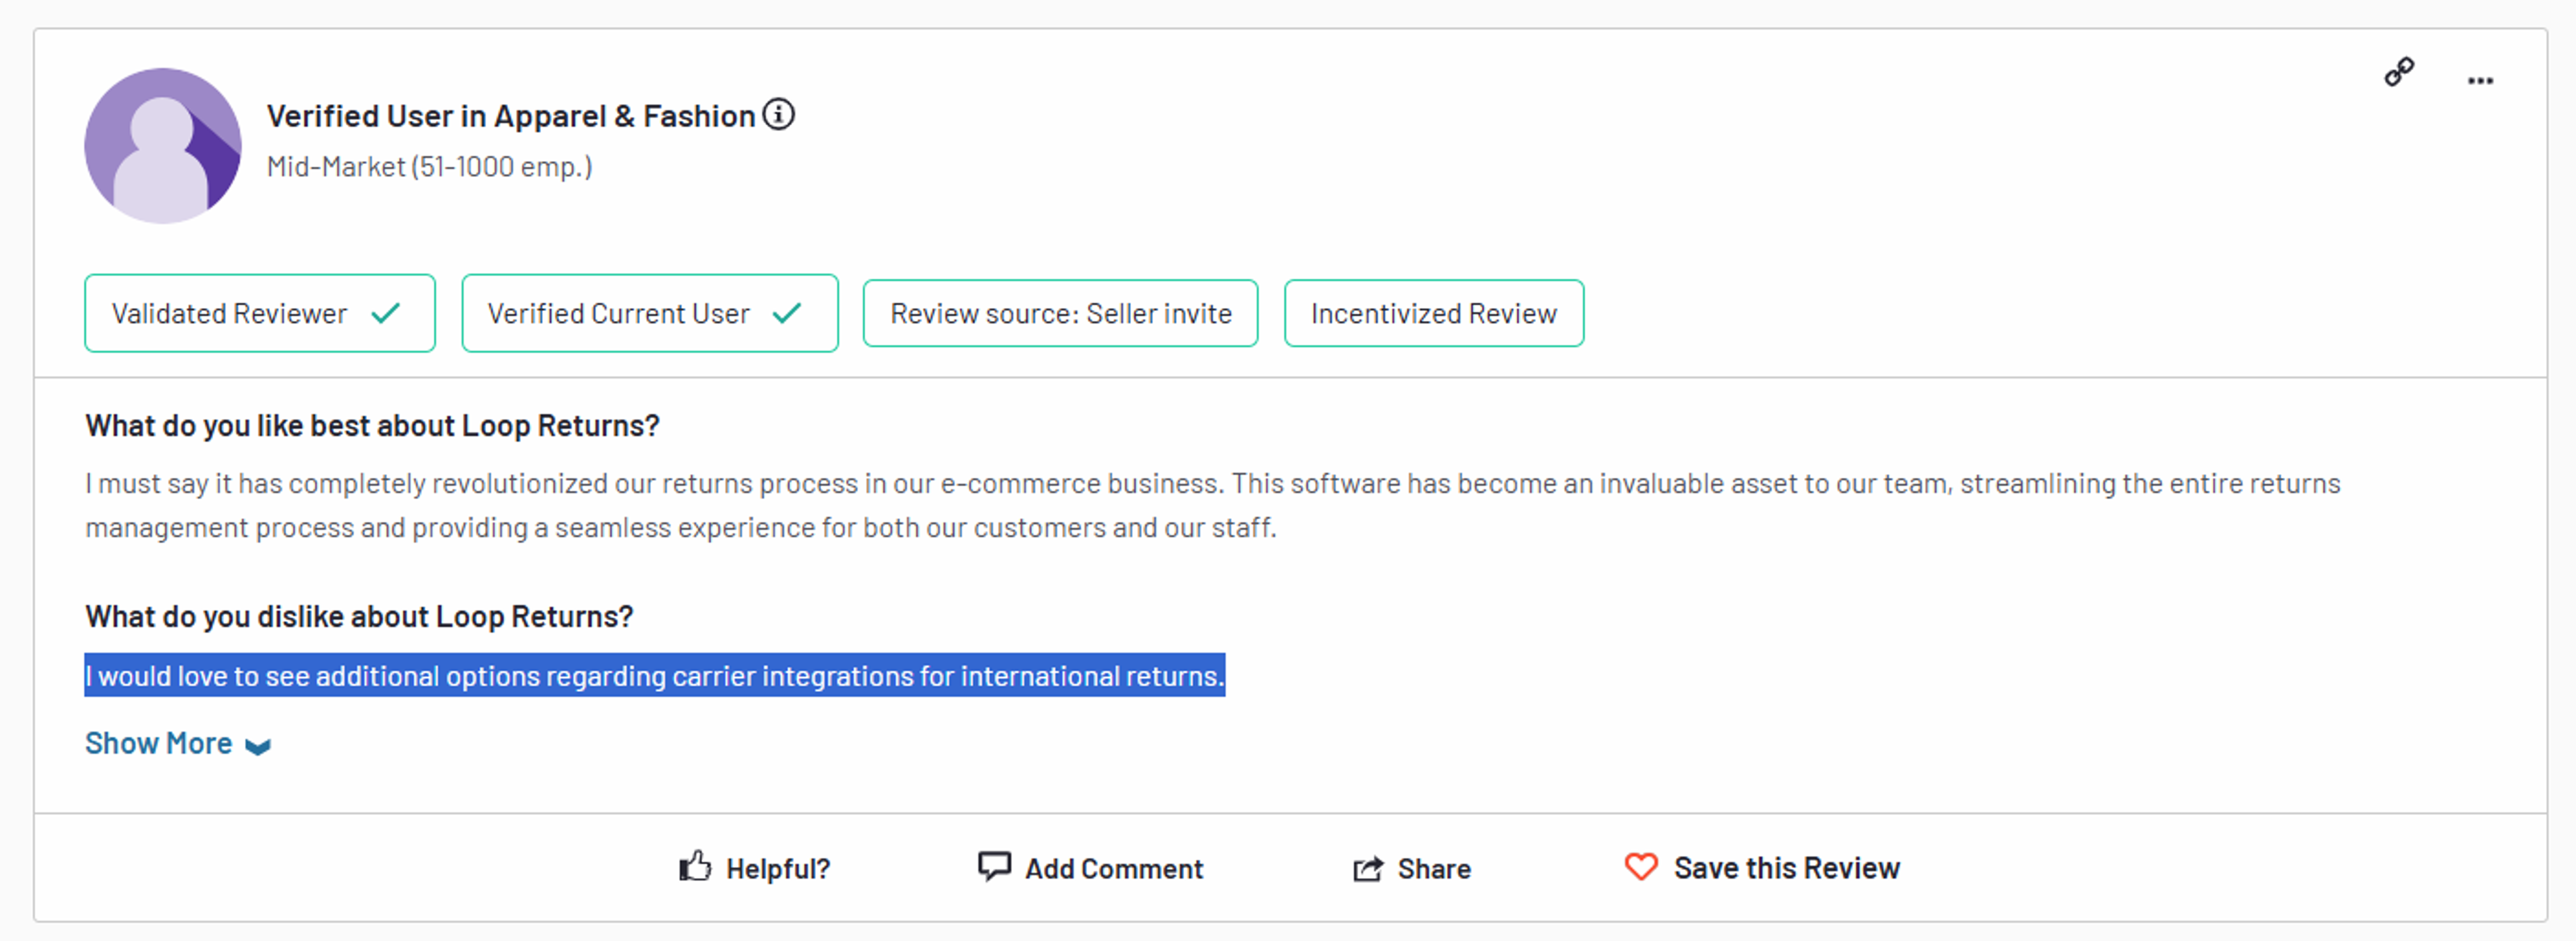Image resolution: width=2576 pixels, height=941 pixels.
Task: Click the Show More chevron arrow
Action: pos(258,747)
